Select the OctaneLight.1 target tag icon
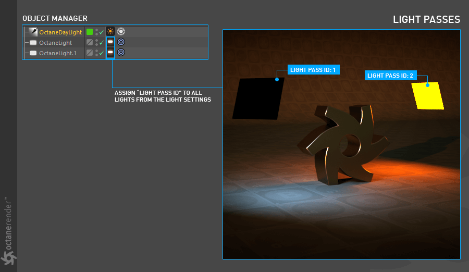 coord(121,52)
